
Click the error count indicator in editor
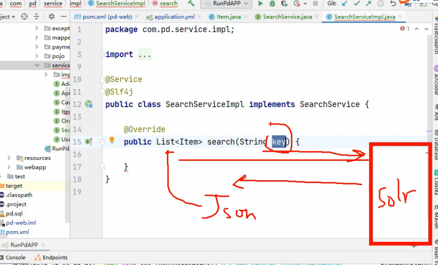point(405,28)
